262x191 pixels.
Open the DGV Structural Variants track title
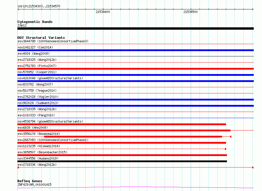click(41, 38)
